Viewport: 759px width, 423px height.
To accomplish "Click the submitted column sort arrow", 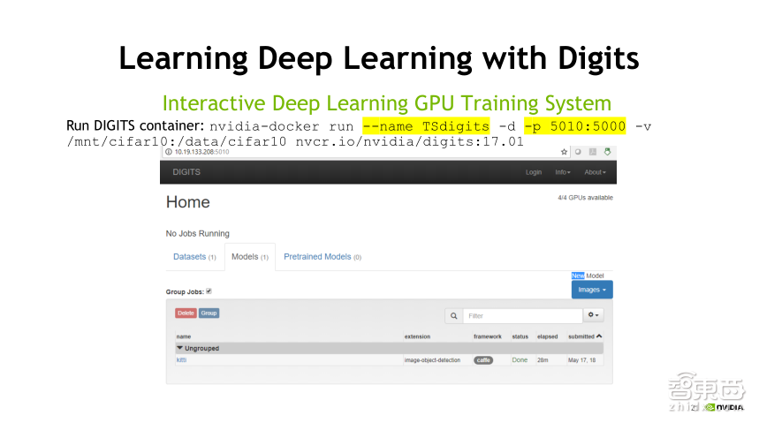I will point(600,336).
